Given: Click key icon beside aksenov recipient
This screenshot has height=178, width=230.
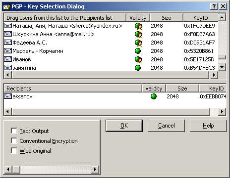Looking at the screenshot, I should (x=8, y=96).
